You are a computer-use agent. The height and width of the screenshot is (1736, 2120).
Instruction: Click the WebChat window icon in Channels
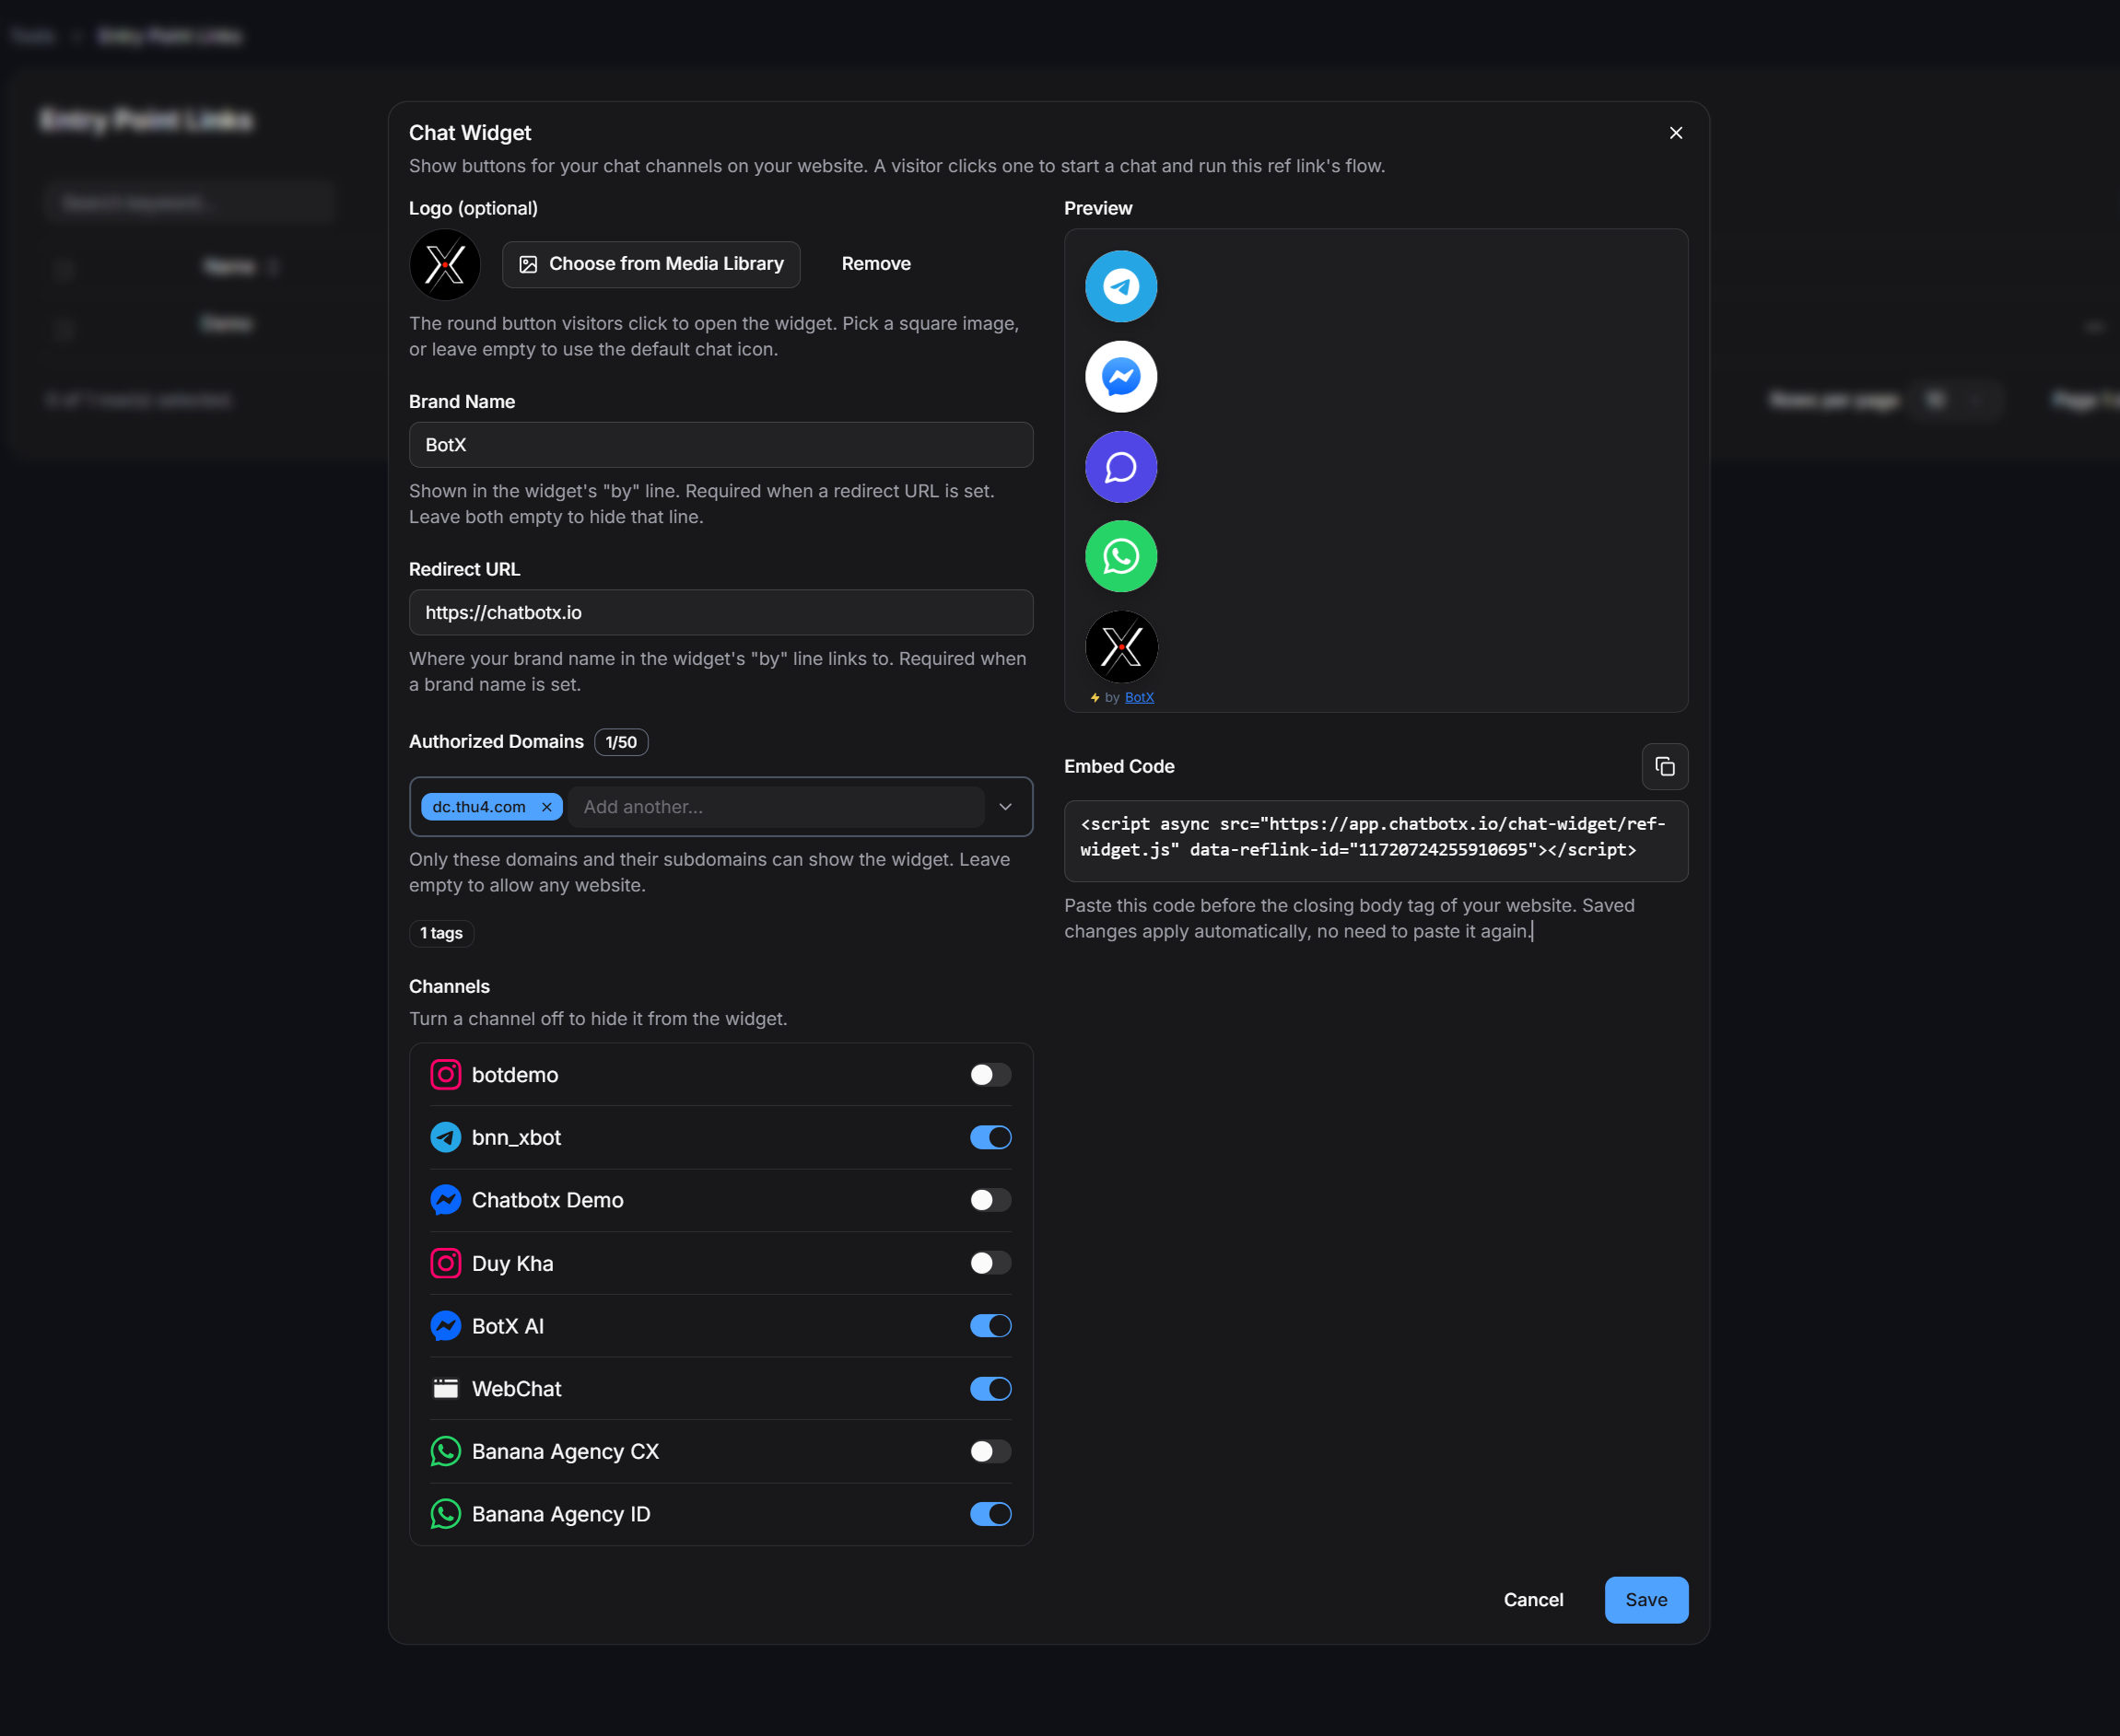point(445,1389)
